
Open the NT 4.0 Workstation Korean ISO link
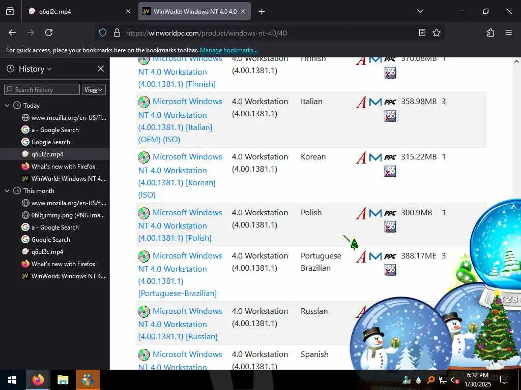[x=180, y=176]
